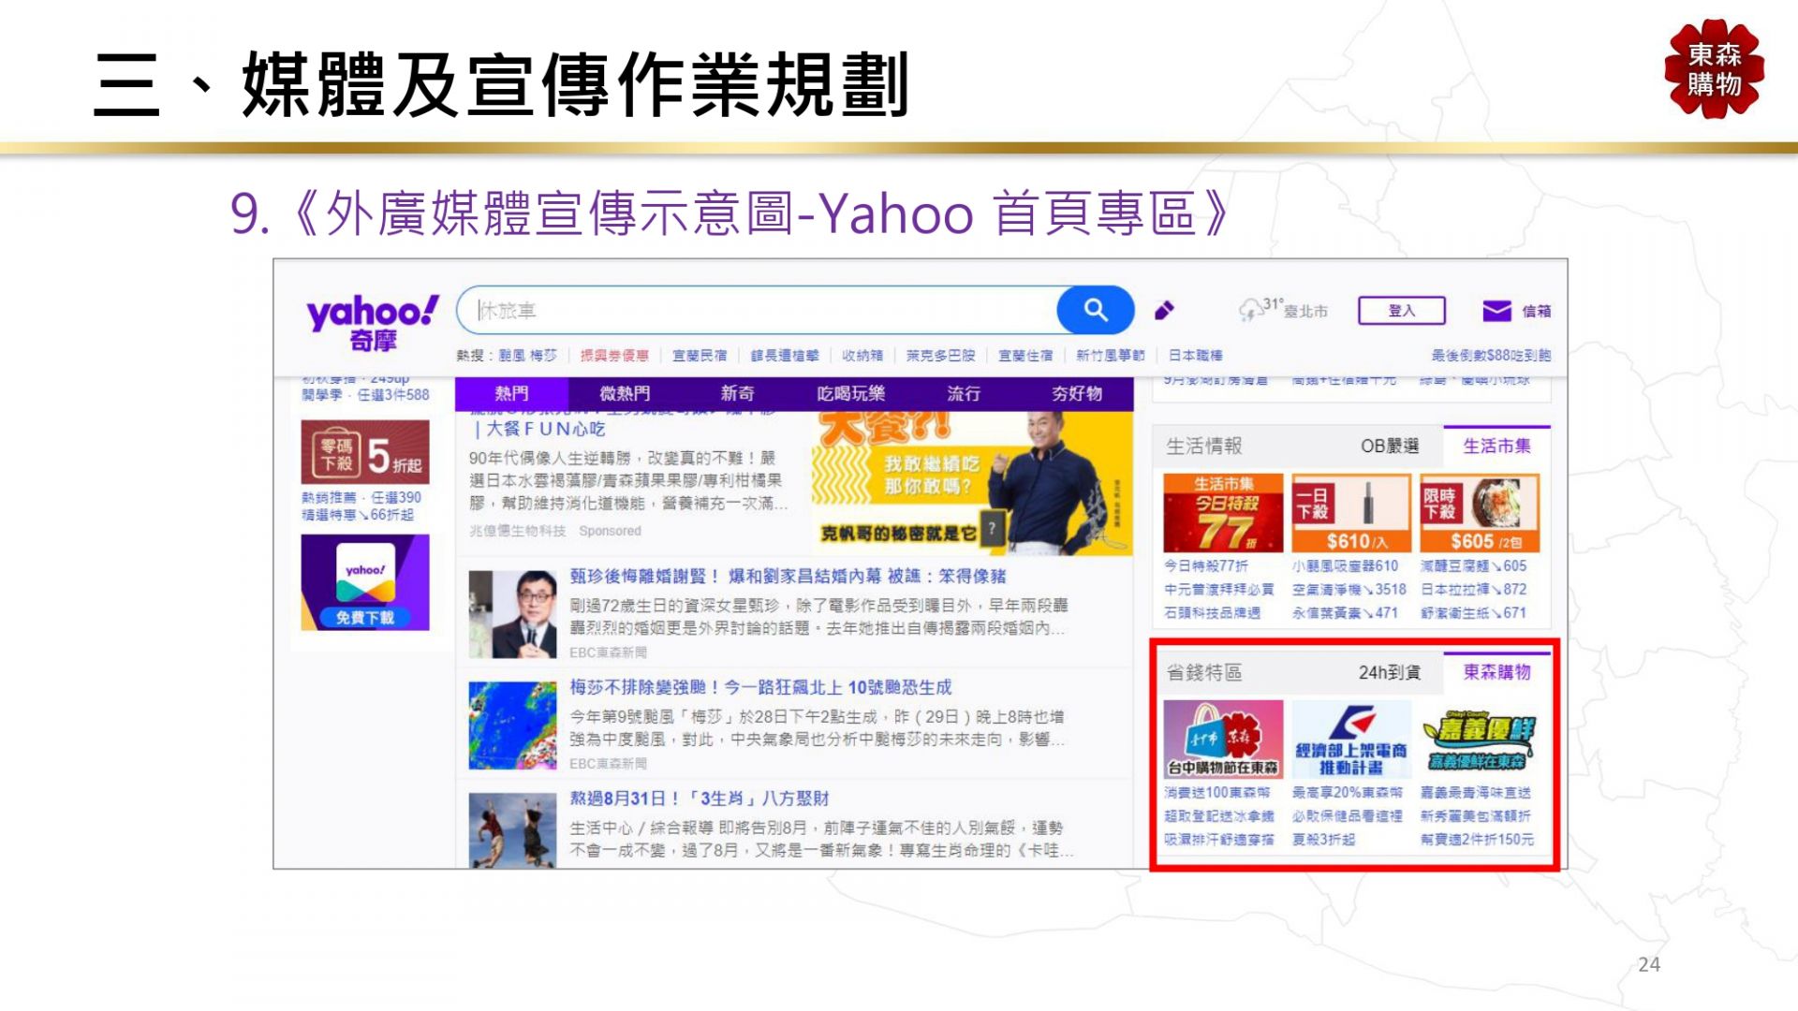The width and height of the screenshot is (1798, 1011).
Task: Click the 限時下殺 $605 promo image
Action: (x=1480, y=513)
